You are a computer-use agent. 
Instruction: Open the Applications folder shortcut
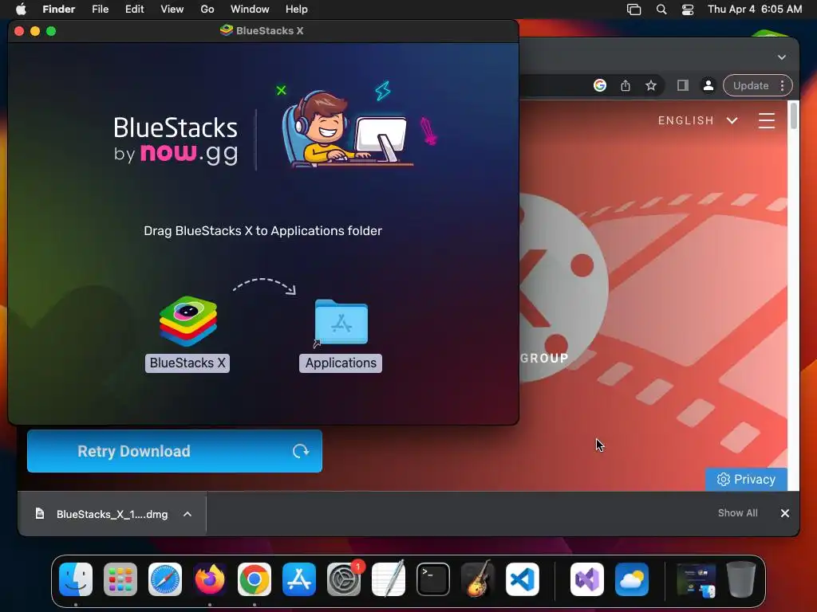pos(341,322)
